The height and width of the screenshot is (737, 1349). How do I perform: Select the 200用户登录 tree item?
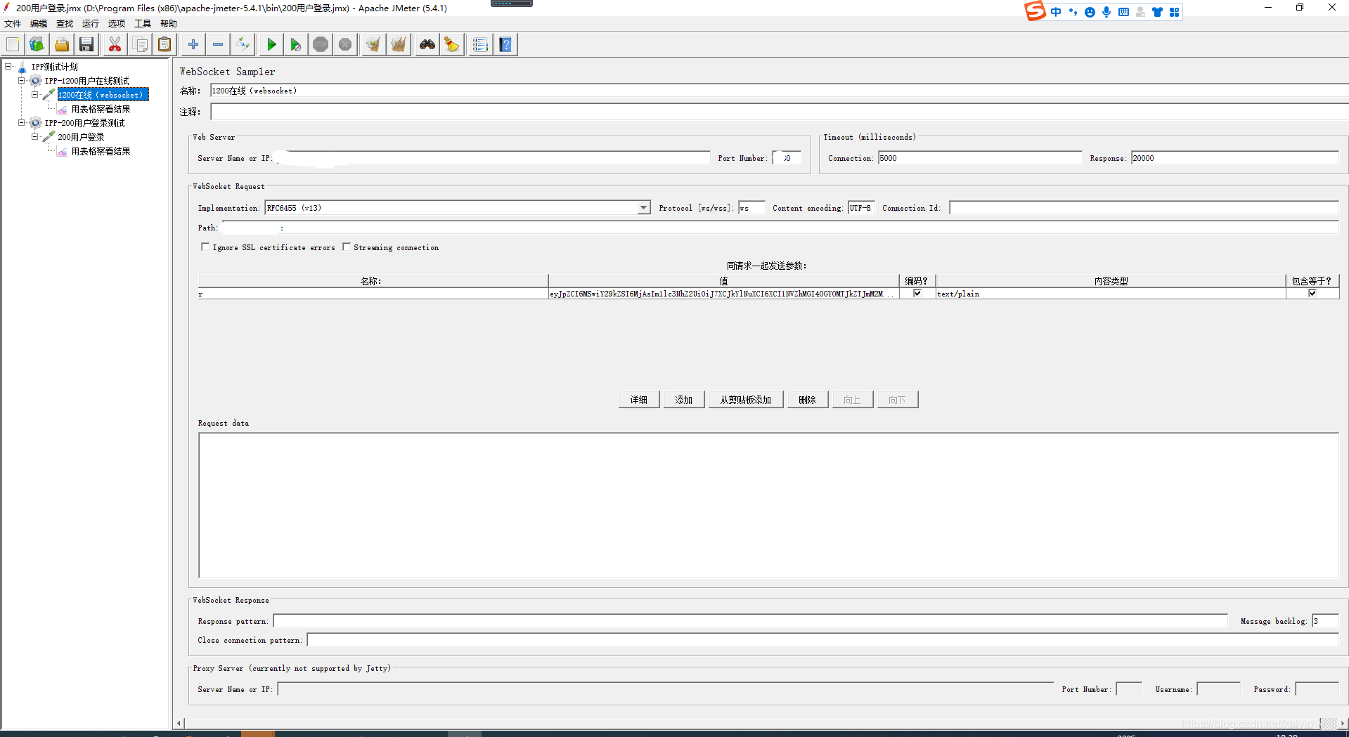pyautogui.click(x=81, y=137)
